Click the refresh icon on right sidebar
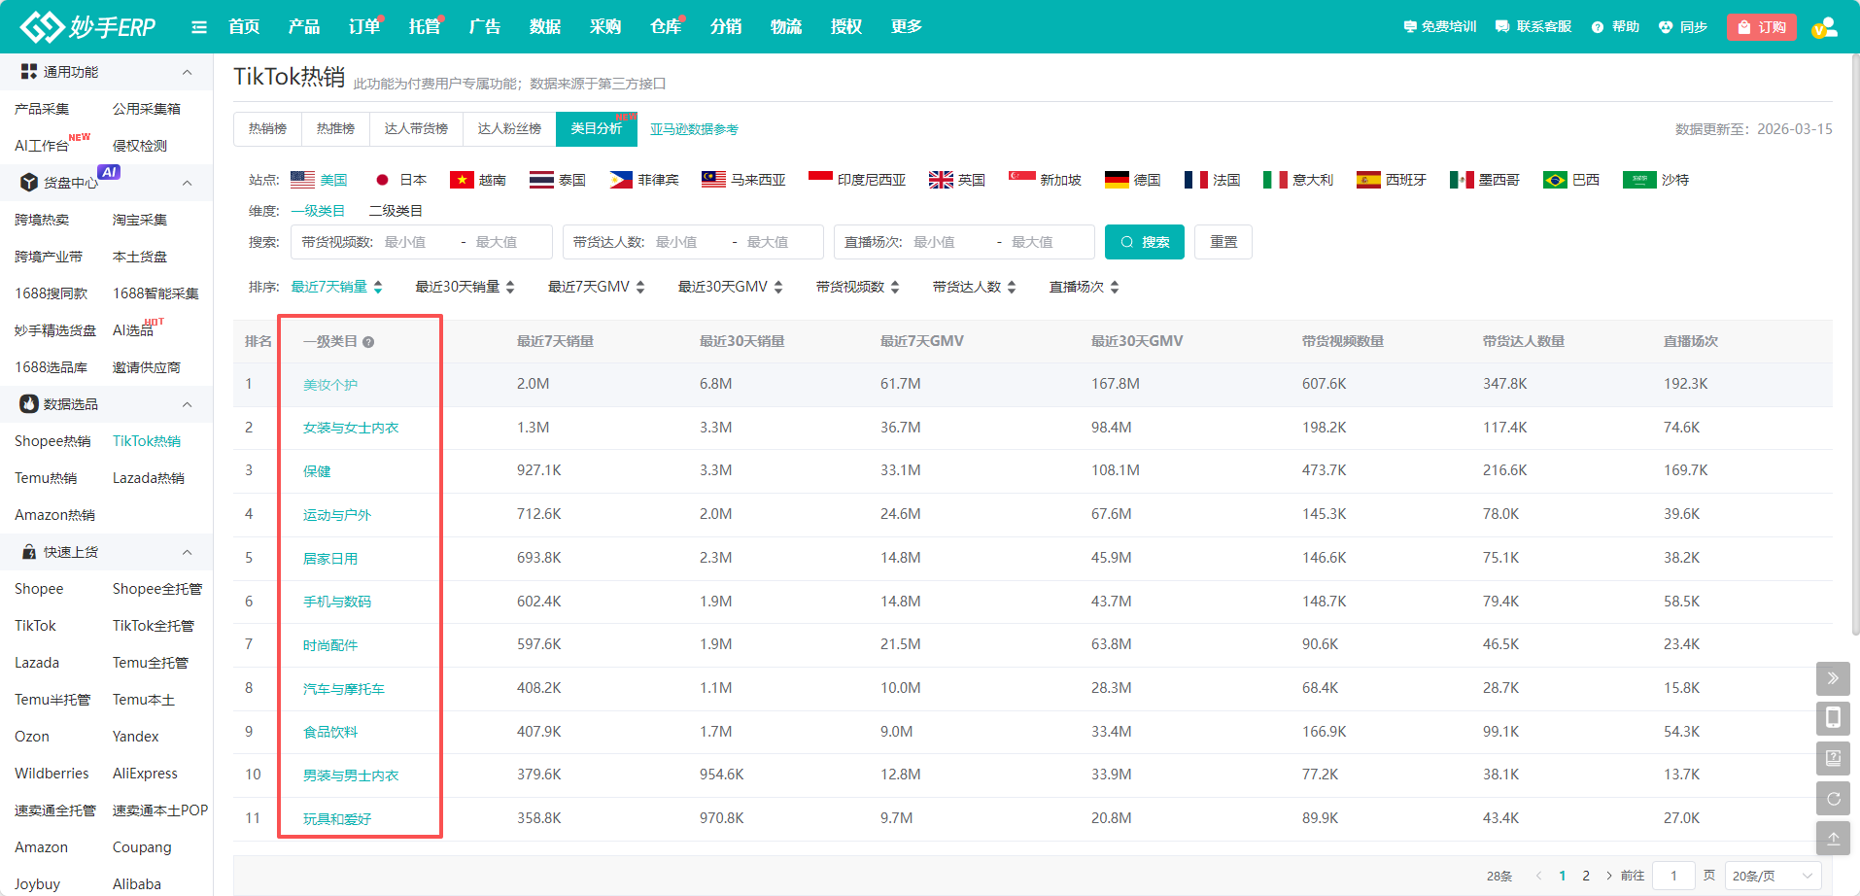Viewport: 1860px width, 896px height. click(1832, 798)
